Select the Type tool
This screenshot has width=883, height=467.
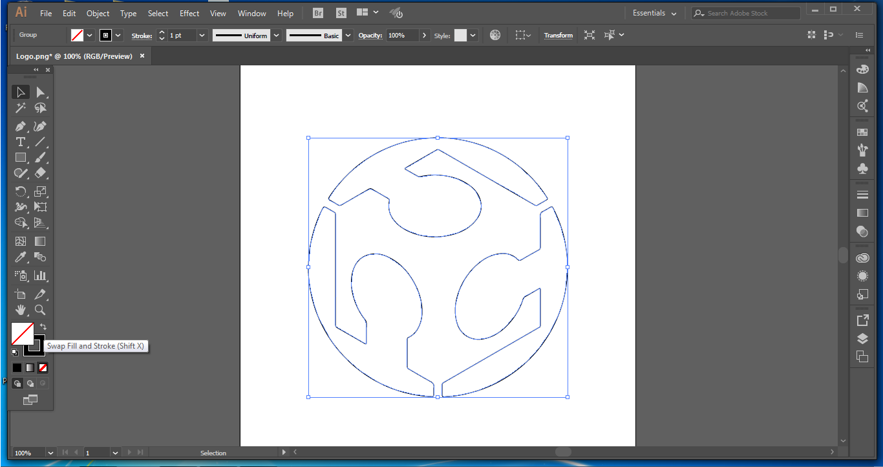click(x=21, y=142)
